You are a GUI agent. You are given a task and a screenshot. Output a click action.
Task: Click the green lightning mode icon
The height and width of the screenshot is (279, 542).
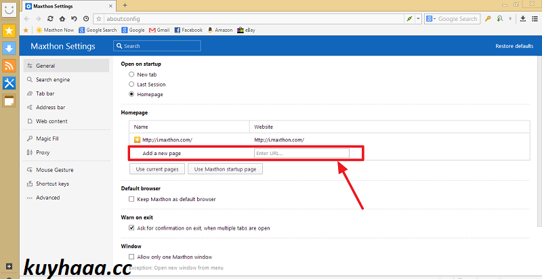[409, 19]
